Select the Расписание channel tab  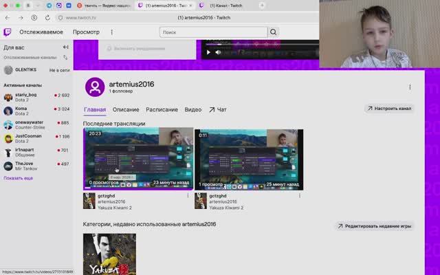pos(162,110)
